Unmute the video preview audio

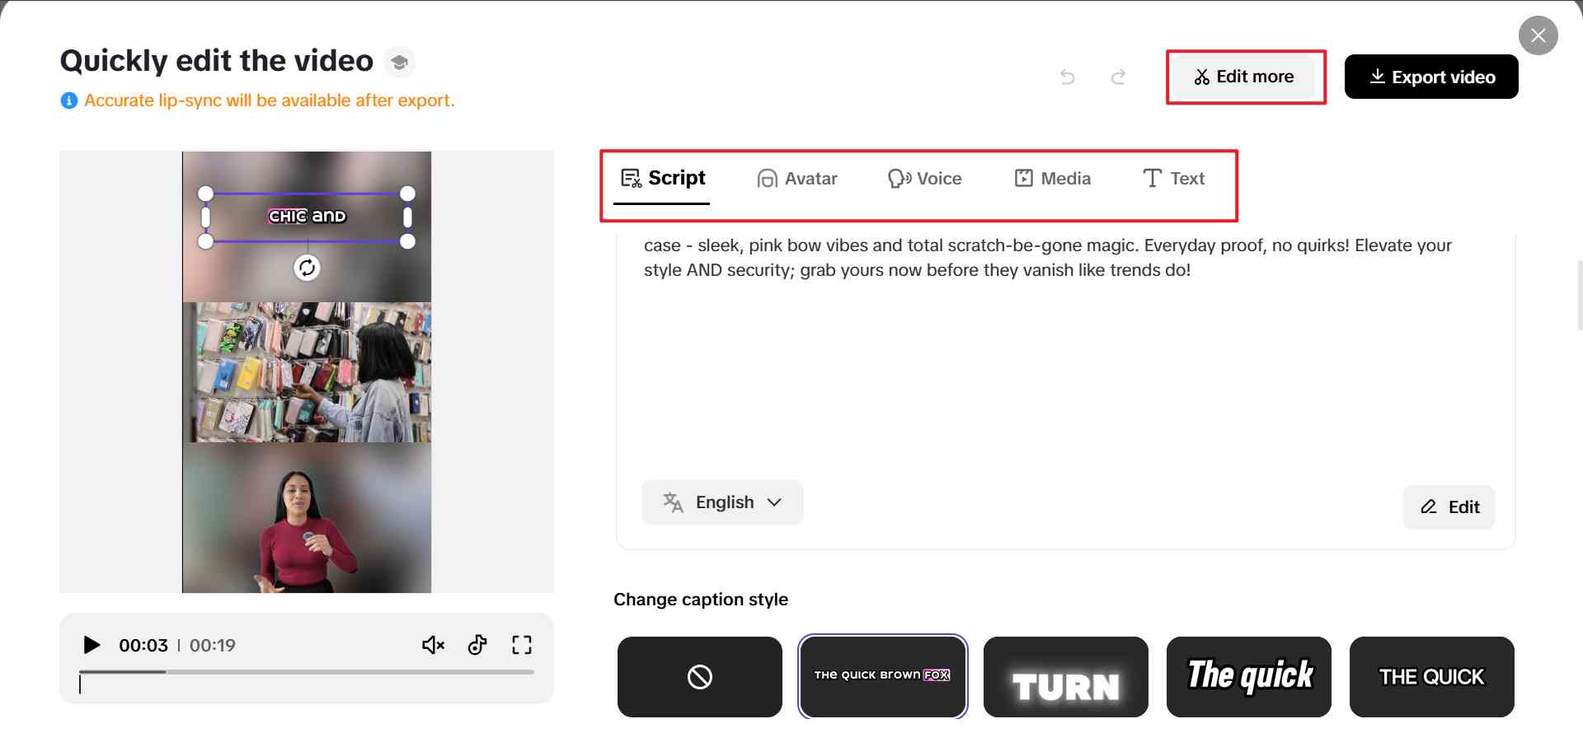tap(433, 645)
